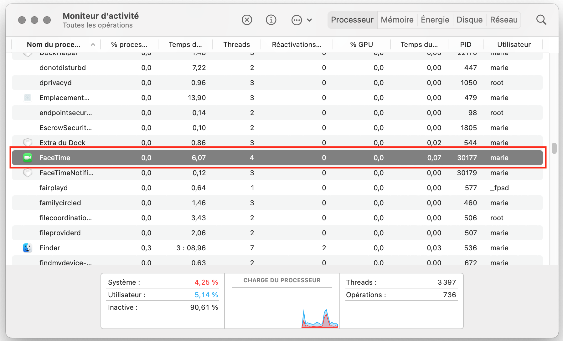This screenshot has width=563, height=341.
Task: Sort by the Nom du processus column
Action: click(x=54, y=44)
